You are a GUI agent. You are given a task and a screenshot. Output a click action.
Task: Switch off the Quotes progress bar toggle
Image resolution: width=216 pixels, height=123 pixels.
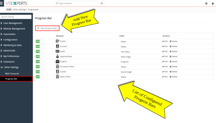tap(40, 72)
